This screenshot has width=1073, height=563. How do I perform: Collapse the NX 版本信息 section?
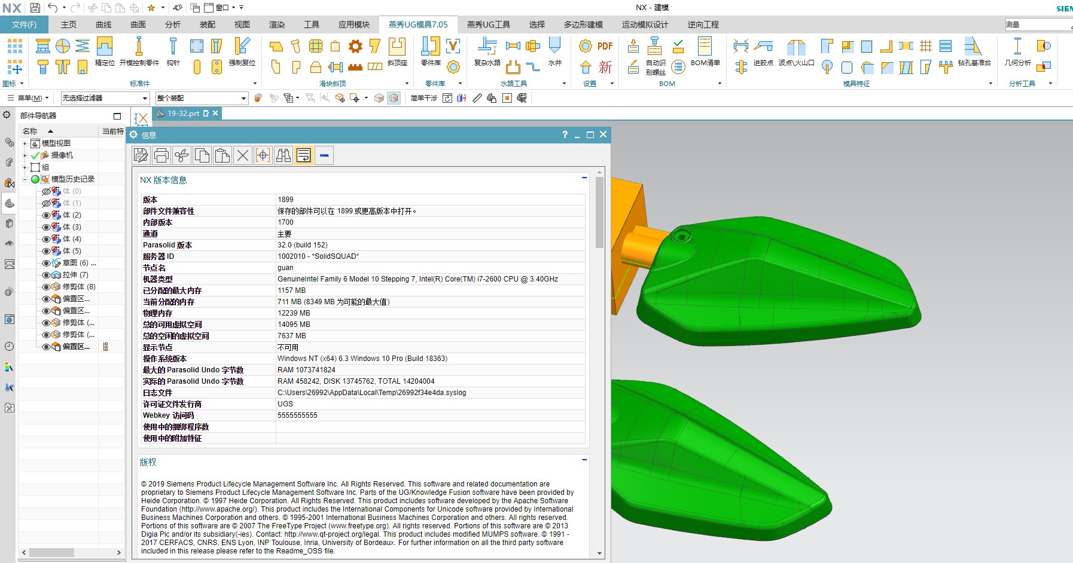tap(584, 178)
